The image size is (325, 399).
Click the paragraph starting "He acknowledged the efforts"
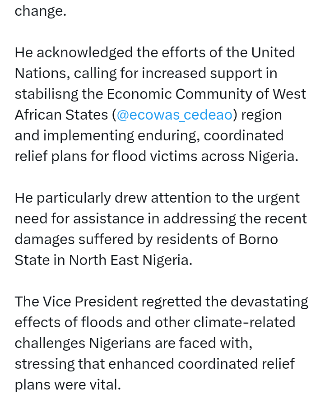pyautogui.click(x=161, y=104)
